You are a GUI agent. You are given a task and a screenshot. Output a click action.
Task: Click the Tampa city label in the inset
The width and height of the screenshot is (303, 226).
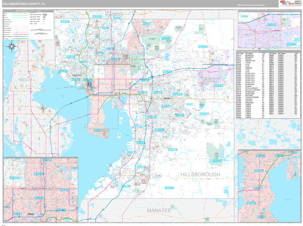tap(30, 214)
